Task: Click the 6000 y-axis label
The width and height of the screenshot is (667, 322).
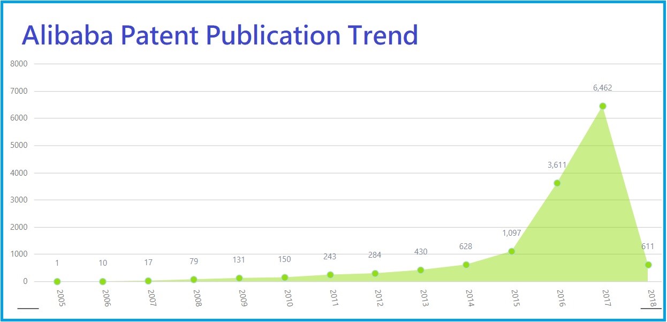Action: [x=19, y=118]
